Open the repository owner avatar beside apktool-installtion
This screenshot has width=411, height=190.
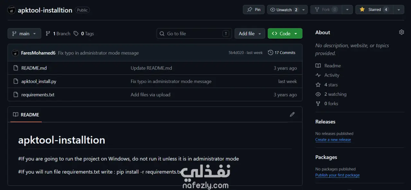tap(12, 10)
